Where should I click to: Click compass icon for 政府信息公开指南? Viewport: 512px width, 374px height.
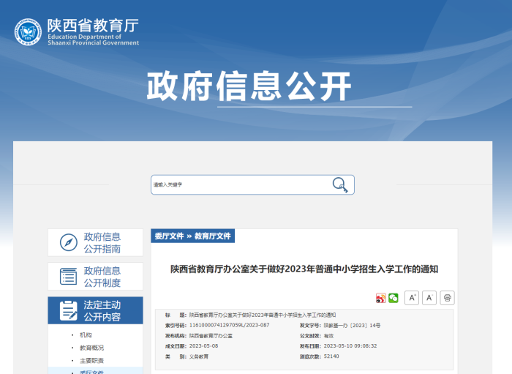[x=68, y=243]
